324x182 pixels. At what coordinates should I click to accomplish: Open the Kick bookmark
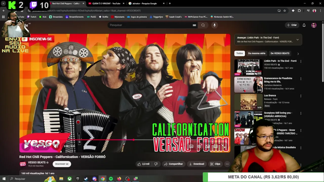click(x=43, y=17)
